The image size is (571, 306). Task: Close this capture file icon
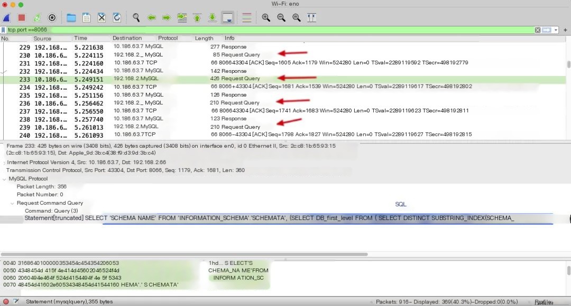[102, 17]
